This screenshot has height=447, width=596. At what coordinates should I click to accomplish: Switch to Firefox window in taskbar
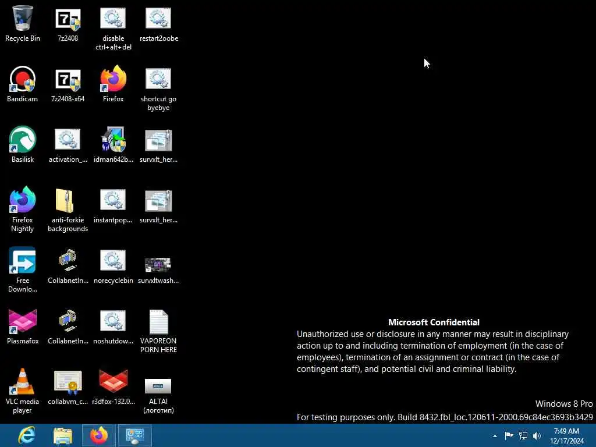point(99,435)
